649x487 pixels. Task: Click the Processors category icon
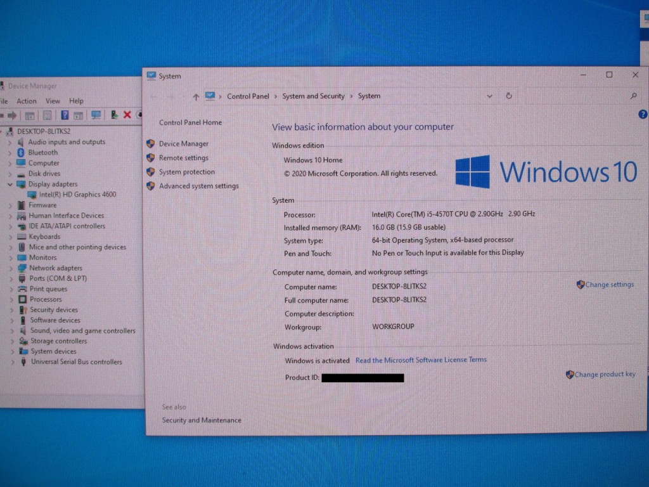tap(22, 299)
